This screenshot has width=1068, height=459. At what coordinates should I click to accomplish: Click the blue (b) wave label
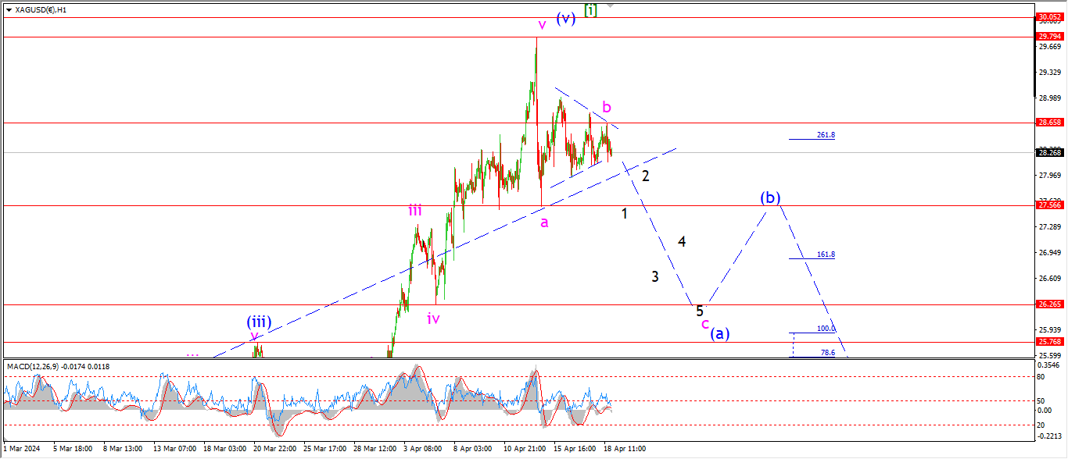771,198
